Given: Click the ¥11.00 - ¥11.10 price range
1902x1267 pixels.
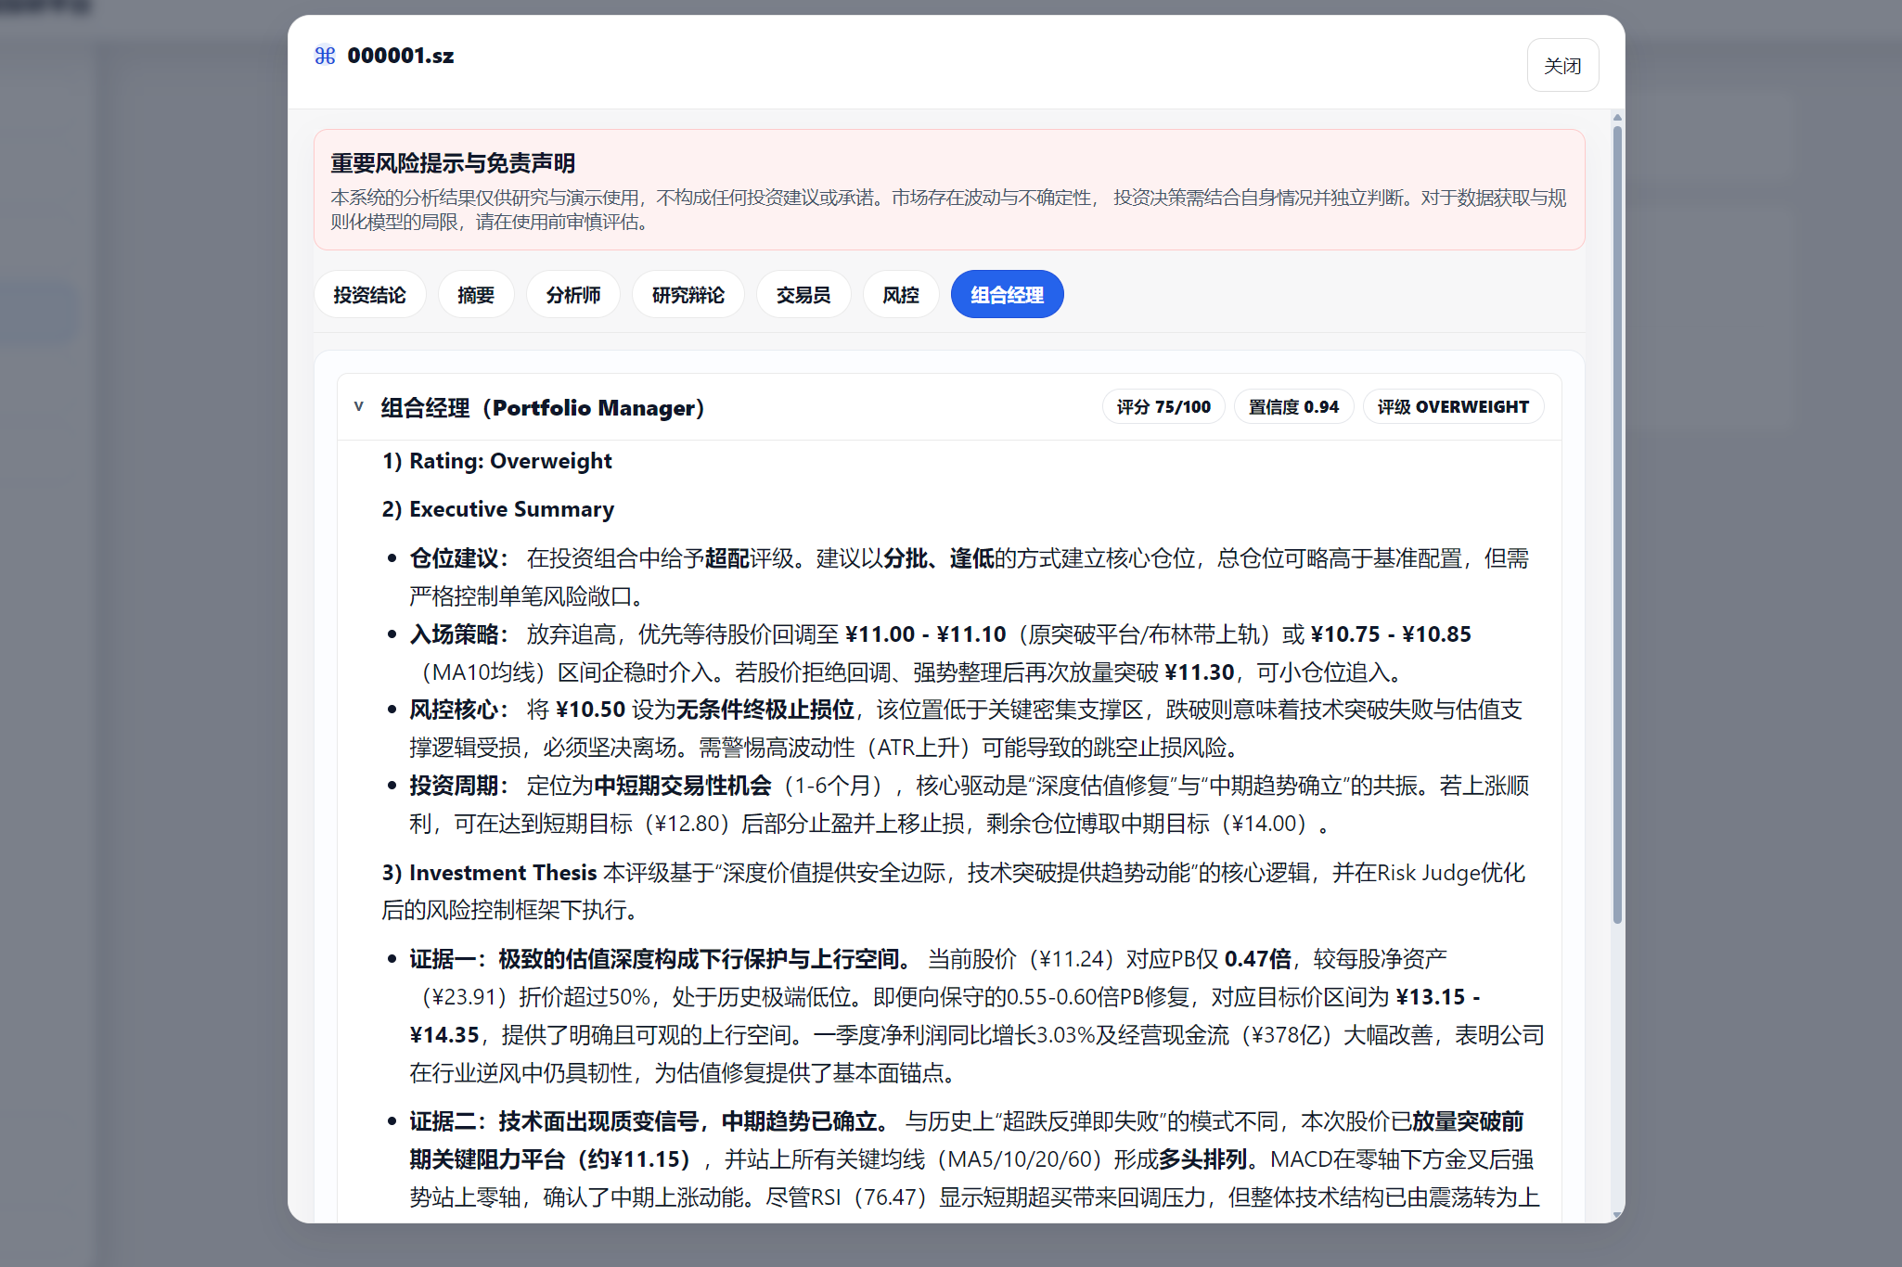Looking at the screenshot, I should [x=926, y=634].
